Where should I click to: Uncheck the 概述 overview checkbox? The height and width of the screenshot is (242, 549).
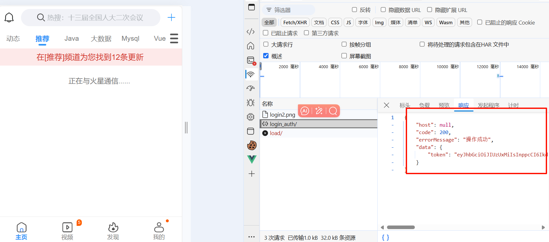(266, 56)
